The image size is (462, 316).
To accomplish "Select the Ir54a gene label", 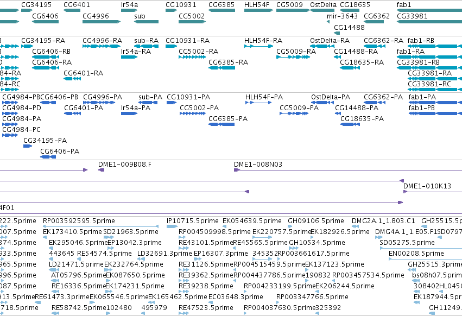I will (x=129, y=5).
